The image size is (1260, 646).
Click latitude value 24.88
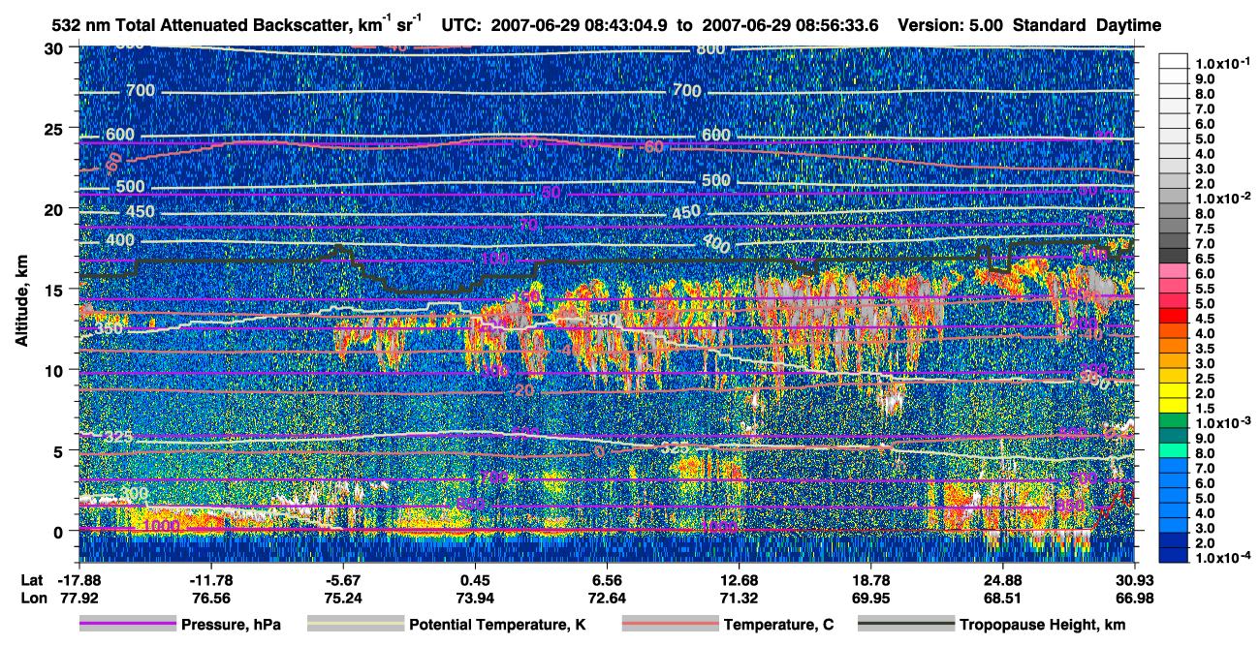coord(1002,580)
